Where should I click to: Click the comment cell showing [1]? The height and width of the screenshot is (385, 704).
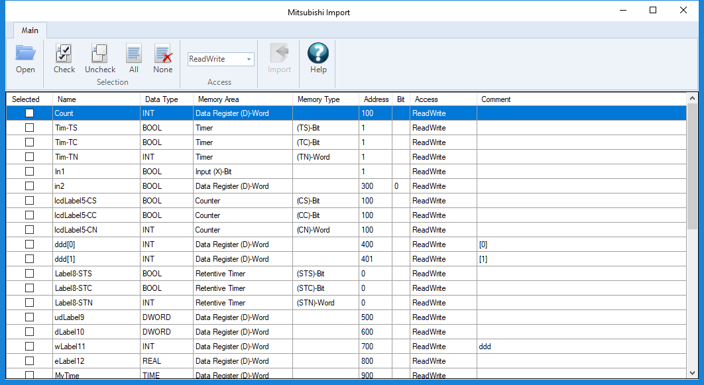[x=581, y=259]
